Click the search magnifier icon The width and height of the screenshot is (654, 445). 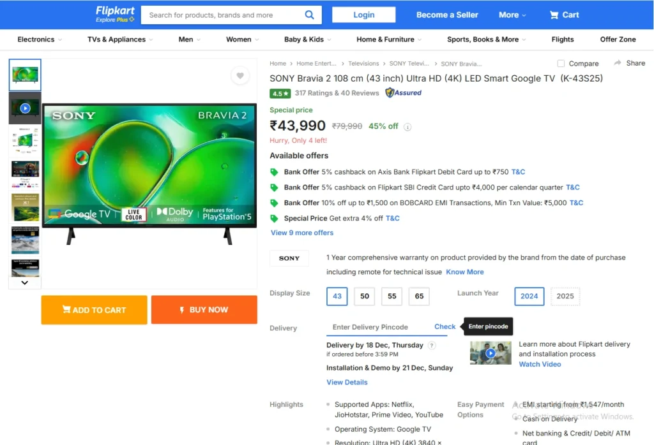[x=309, y=15]
